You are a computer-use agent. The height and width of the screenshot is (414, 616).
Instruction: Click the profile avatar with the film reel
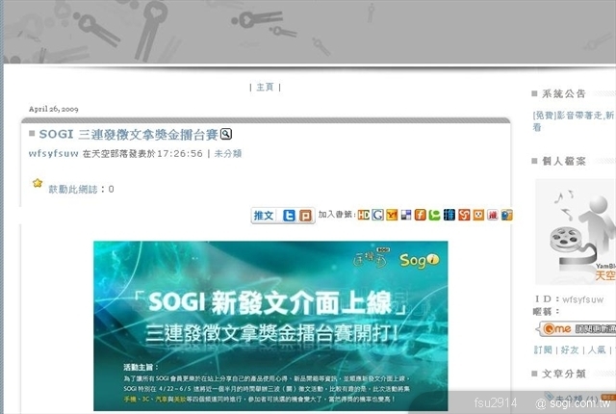(x=576, y=232)
